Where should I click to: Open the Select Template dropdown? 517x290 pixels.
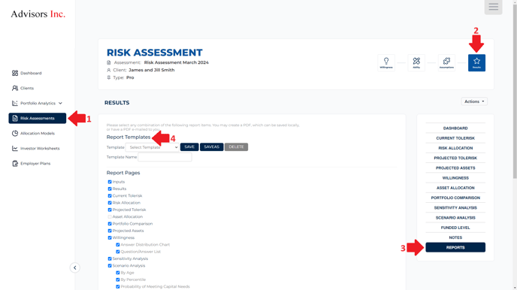[x=152, y=147]
